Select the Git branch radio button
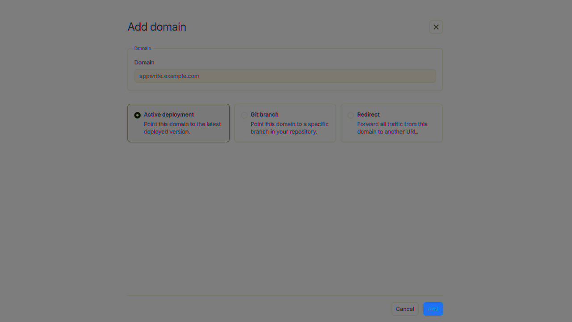Viewport: 572px width, 322px height. pyautogui.click(x=244, y=115)
